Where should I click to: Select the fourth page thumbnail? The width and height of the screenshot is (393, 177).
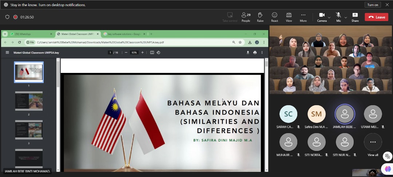[29, 158]
